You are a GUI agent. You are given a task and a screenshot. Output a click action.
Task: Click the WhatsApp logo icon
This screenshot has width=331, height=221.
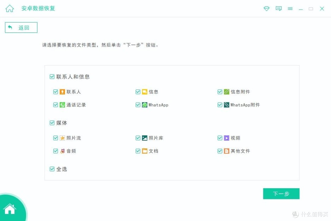(145, 105)
